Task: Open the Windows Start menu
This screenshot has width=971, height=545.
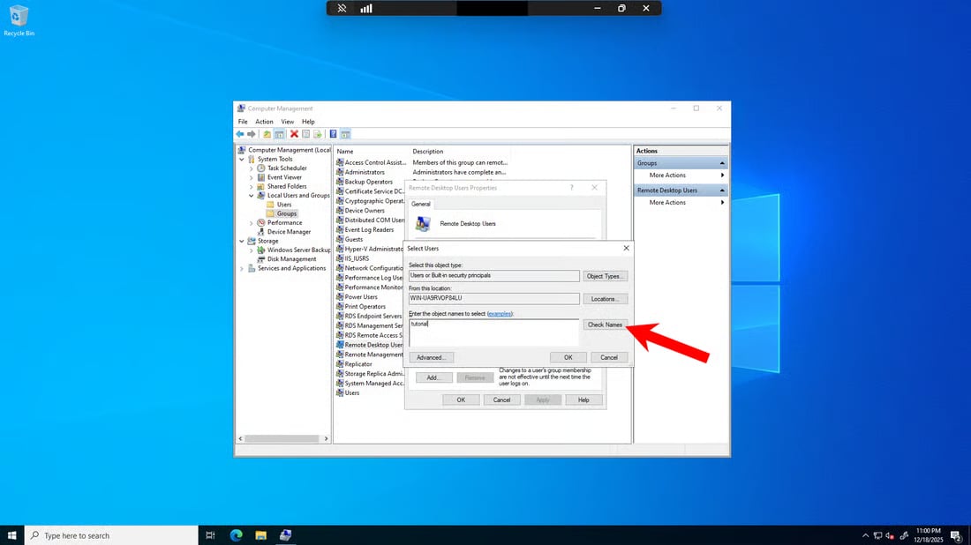Action: tap(11, 535)
